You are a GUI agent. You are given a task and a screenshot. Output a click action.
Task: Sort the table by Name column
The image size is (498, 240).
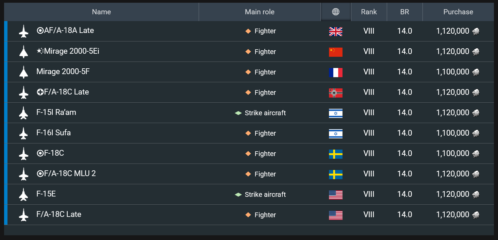pyautogui.click(x=101, y=12)
